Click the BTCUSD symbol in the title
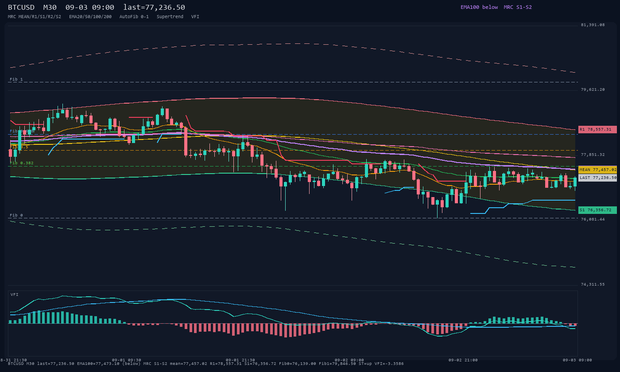This screenshot has width=620, height=372. pos(21,7)
